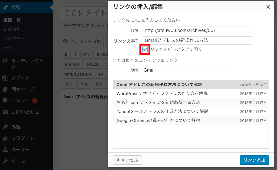Click the 枠線 quicktag button

click(x=84, y=84)
